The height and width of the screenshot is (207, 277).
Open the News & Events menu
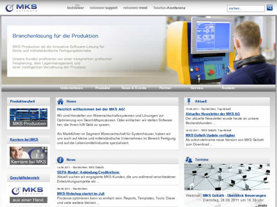134,88
